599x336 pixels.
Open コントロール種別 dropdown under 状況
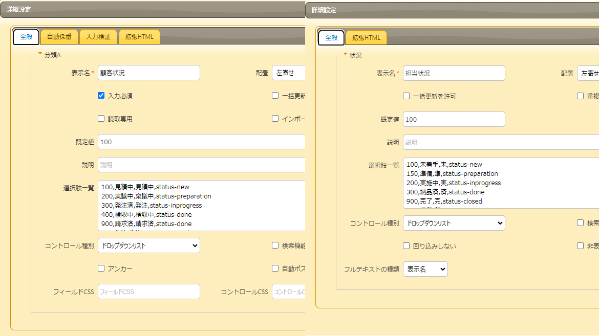point(454,223)
